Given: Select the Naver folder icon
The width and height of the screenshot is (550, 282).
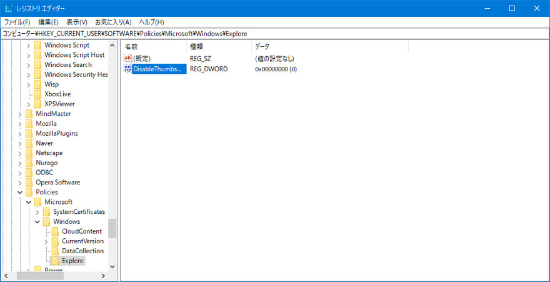Looking at the screenshot, I should pos(29,143).
